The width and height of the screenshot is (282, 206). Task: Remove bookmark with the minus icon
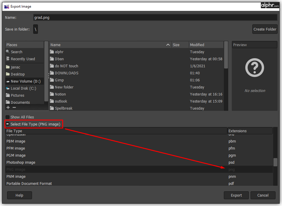(x=14, y=107)
